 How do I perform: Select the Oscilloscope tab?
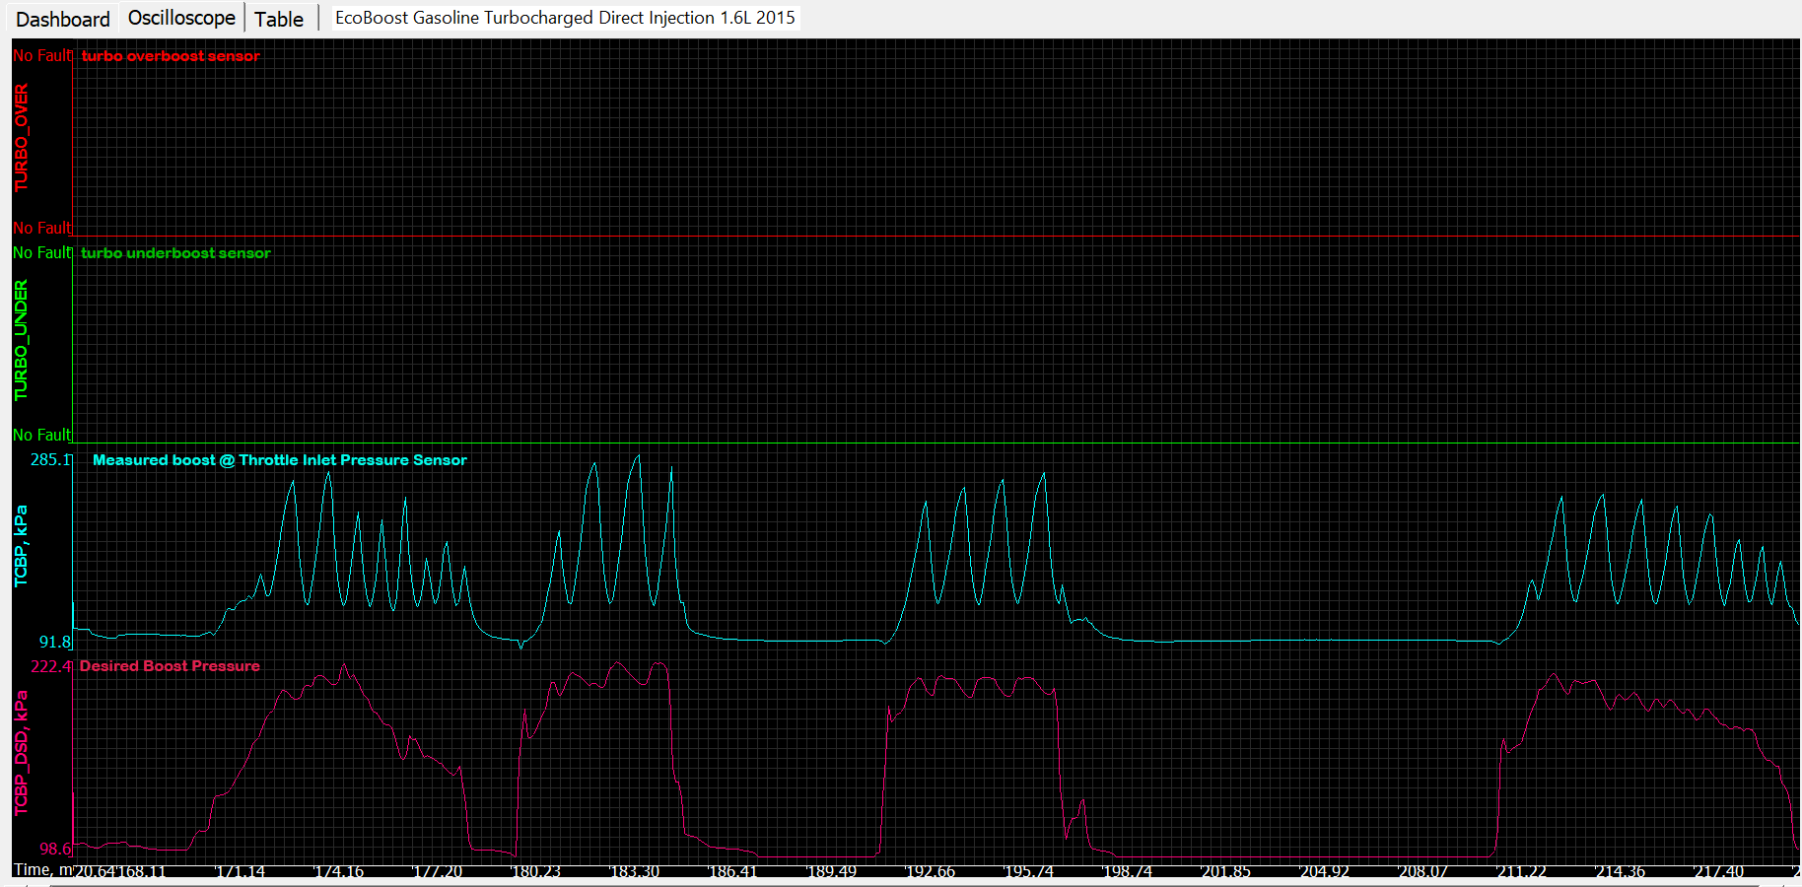click(181, 18)
